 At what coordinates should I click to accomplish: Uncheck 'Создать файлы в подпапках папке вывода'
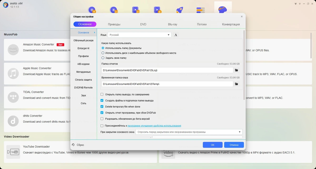[102, 100]
